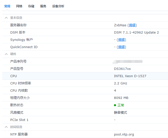Click the CPU core count value 4

coord(115,91)
